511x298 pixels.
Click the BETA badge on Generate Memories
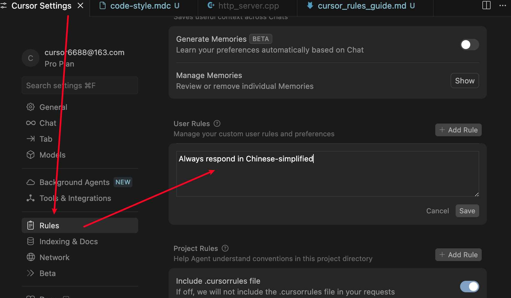click(261, 39)
